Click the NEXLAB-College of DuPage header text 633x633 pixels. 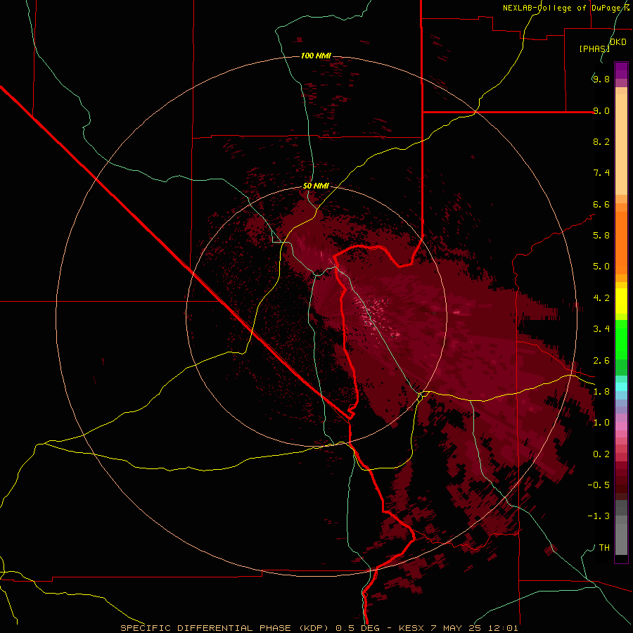pyautogui.click(x=563, y=8)
